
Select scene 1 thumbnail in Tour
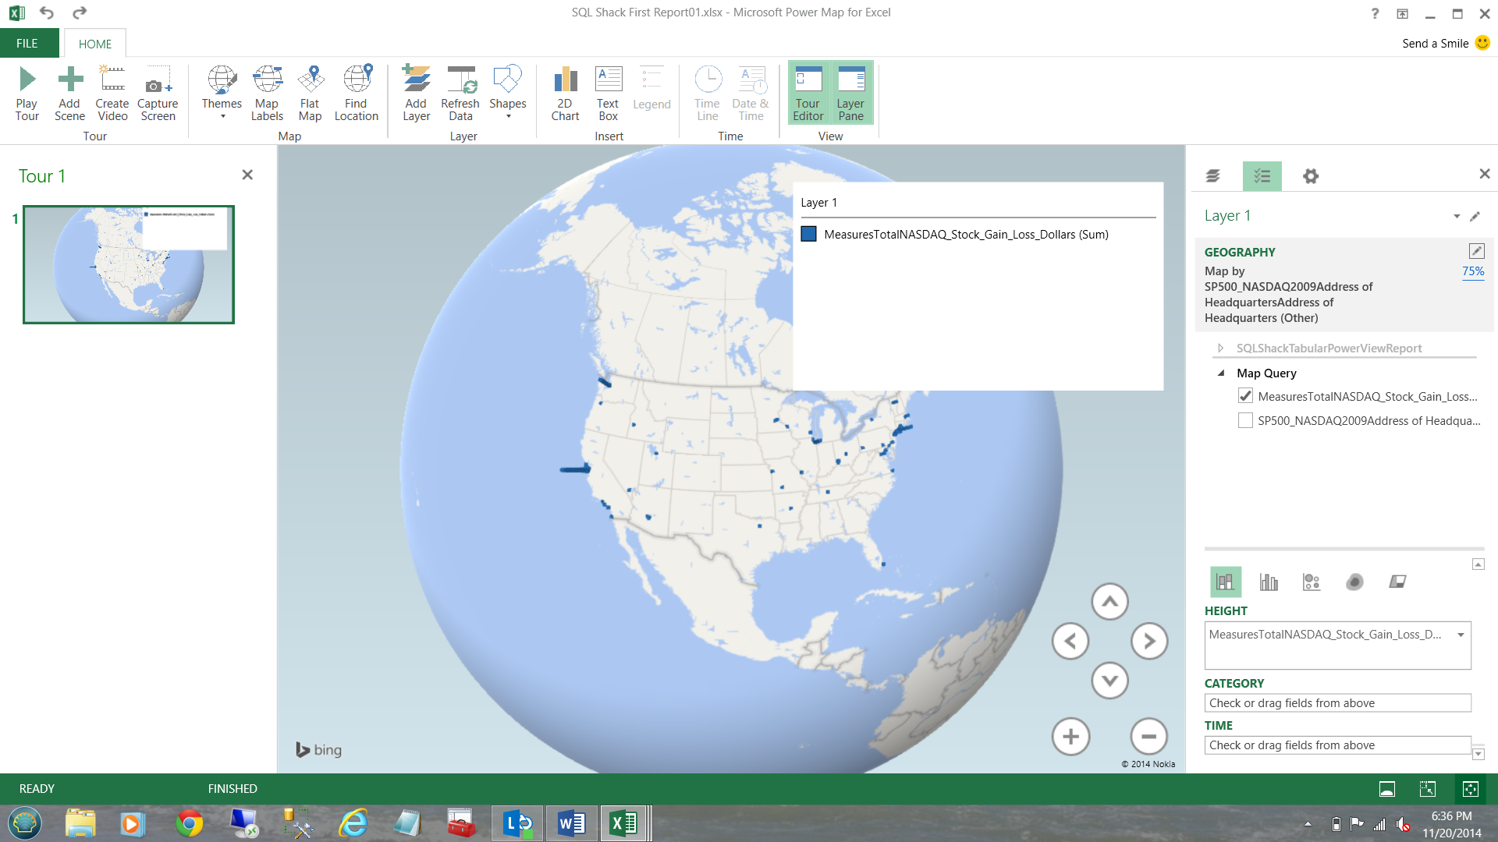(129, 264)
